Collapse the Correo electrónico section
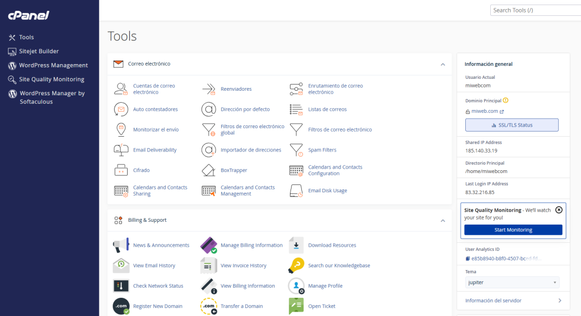Viewport: 581px width, 316px height. 443,65
